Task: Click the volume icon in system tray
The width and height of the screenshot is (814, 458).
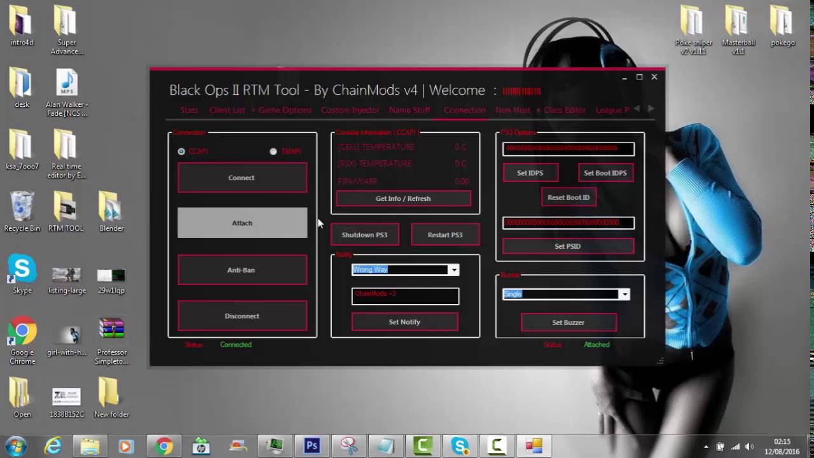Action: [x=749, y=447]
